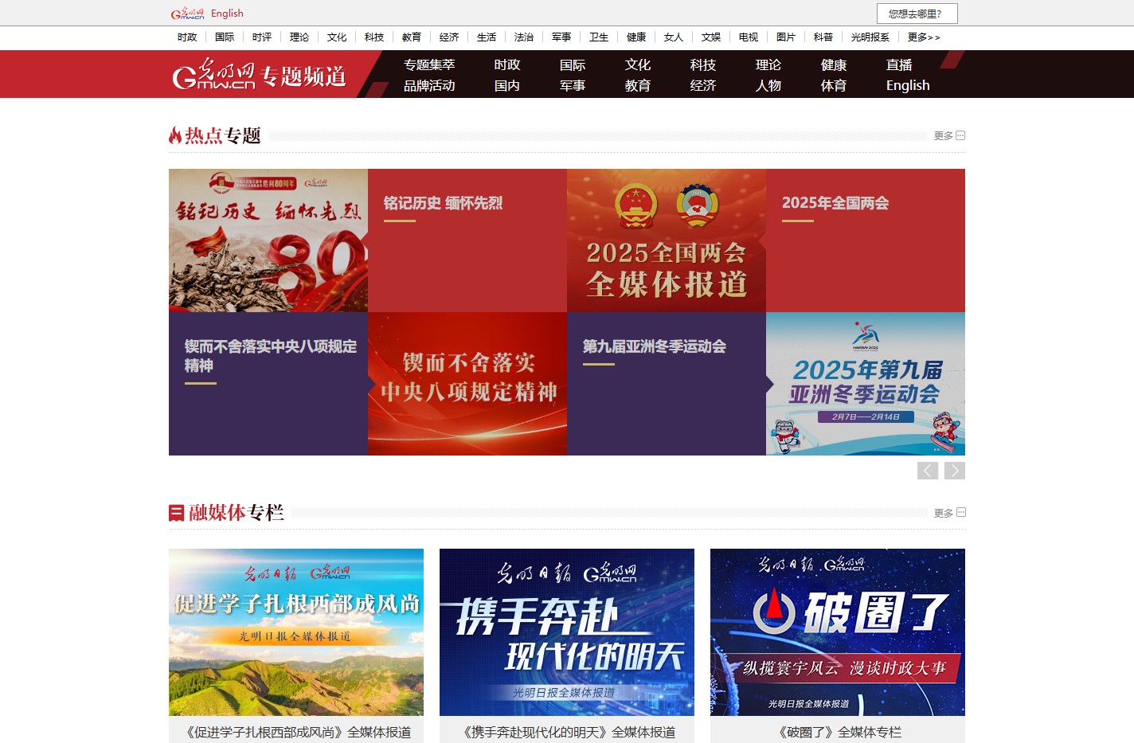Go to 理论 in the top category bar
Image resolution: width=1134 pixels, height=743 pixels.
tap(299, 37)
